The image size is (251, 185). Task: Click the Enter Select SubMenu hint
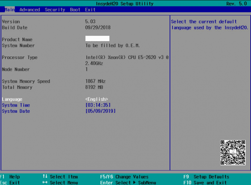click(128, 182)
